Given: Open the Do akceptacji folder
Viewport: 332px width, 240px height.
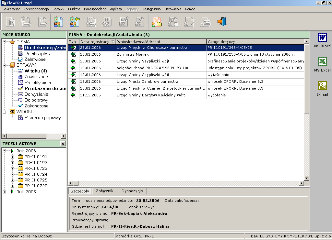Looking at the screenshot, I should (x=38, y=53).
